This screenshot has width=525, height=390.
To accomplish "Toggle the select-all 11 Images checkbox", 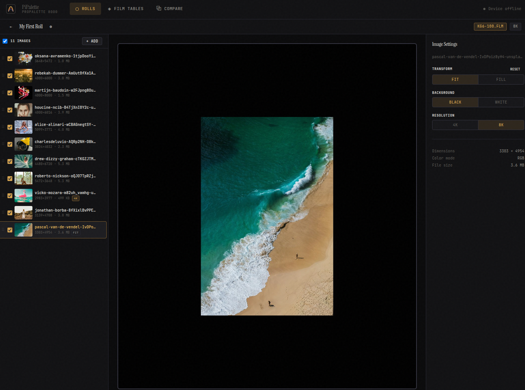I will [5, 41].
